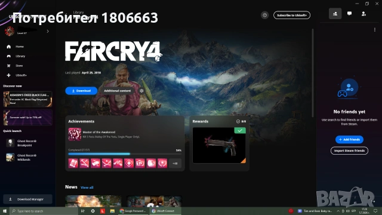Viewport: 382px width, 215px height.
Task: Click the rewards 8/8 counter icon
Action: tap(238, 121)
